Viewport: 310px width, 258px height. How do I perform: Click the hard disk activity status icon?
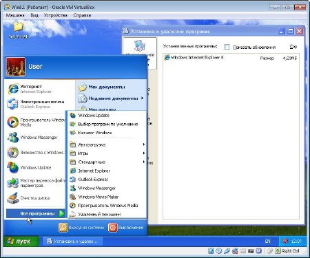click(x=211, y=251)
